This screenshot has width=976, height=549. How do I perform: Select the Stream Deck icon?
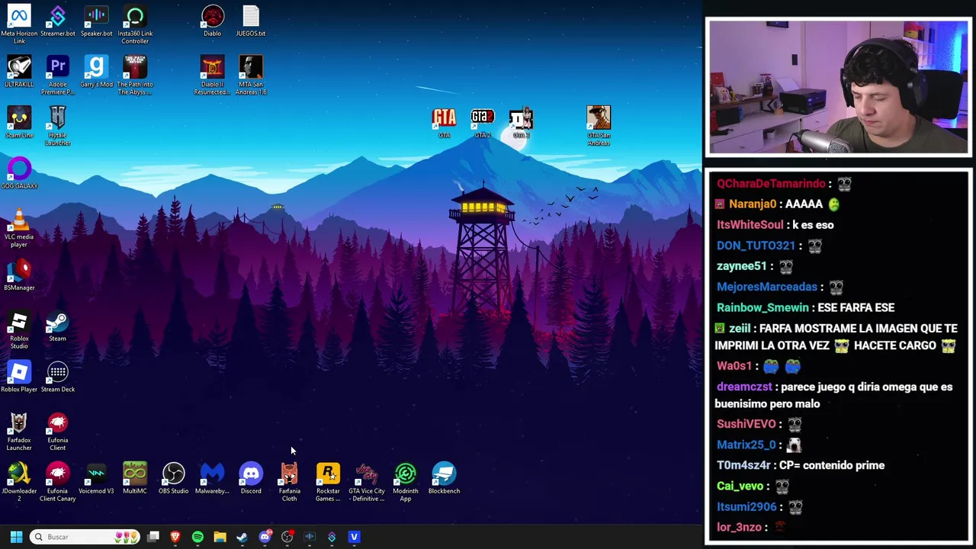point(57,377)
